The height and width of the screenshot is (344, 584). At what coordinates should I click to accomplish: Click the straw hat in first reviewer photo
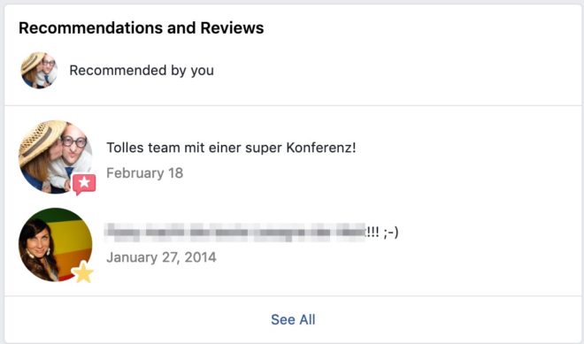[x=37, y=140]
